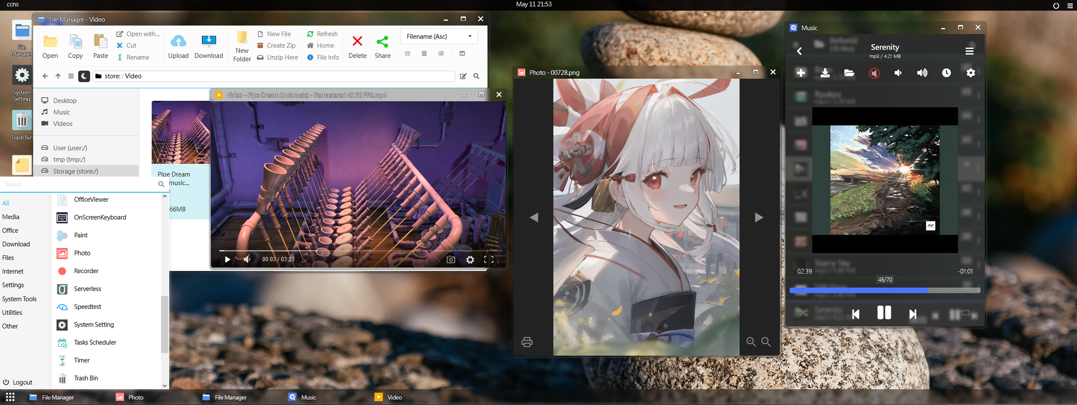Open video player settings gear
The height and width of the screenshot is (405, 1077).
tap(470, 260)
